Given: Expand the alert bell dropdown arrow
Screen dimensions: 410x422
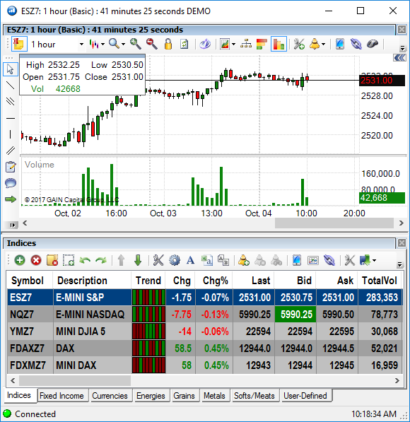Looking at the screenshot, I should point(323,44).
